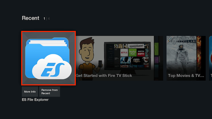212x119 pixels.
Task: Open the ES File Explorer app icon
Action: click(48, 58)
